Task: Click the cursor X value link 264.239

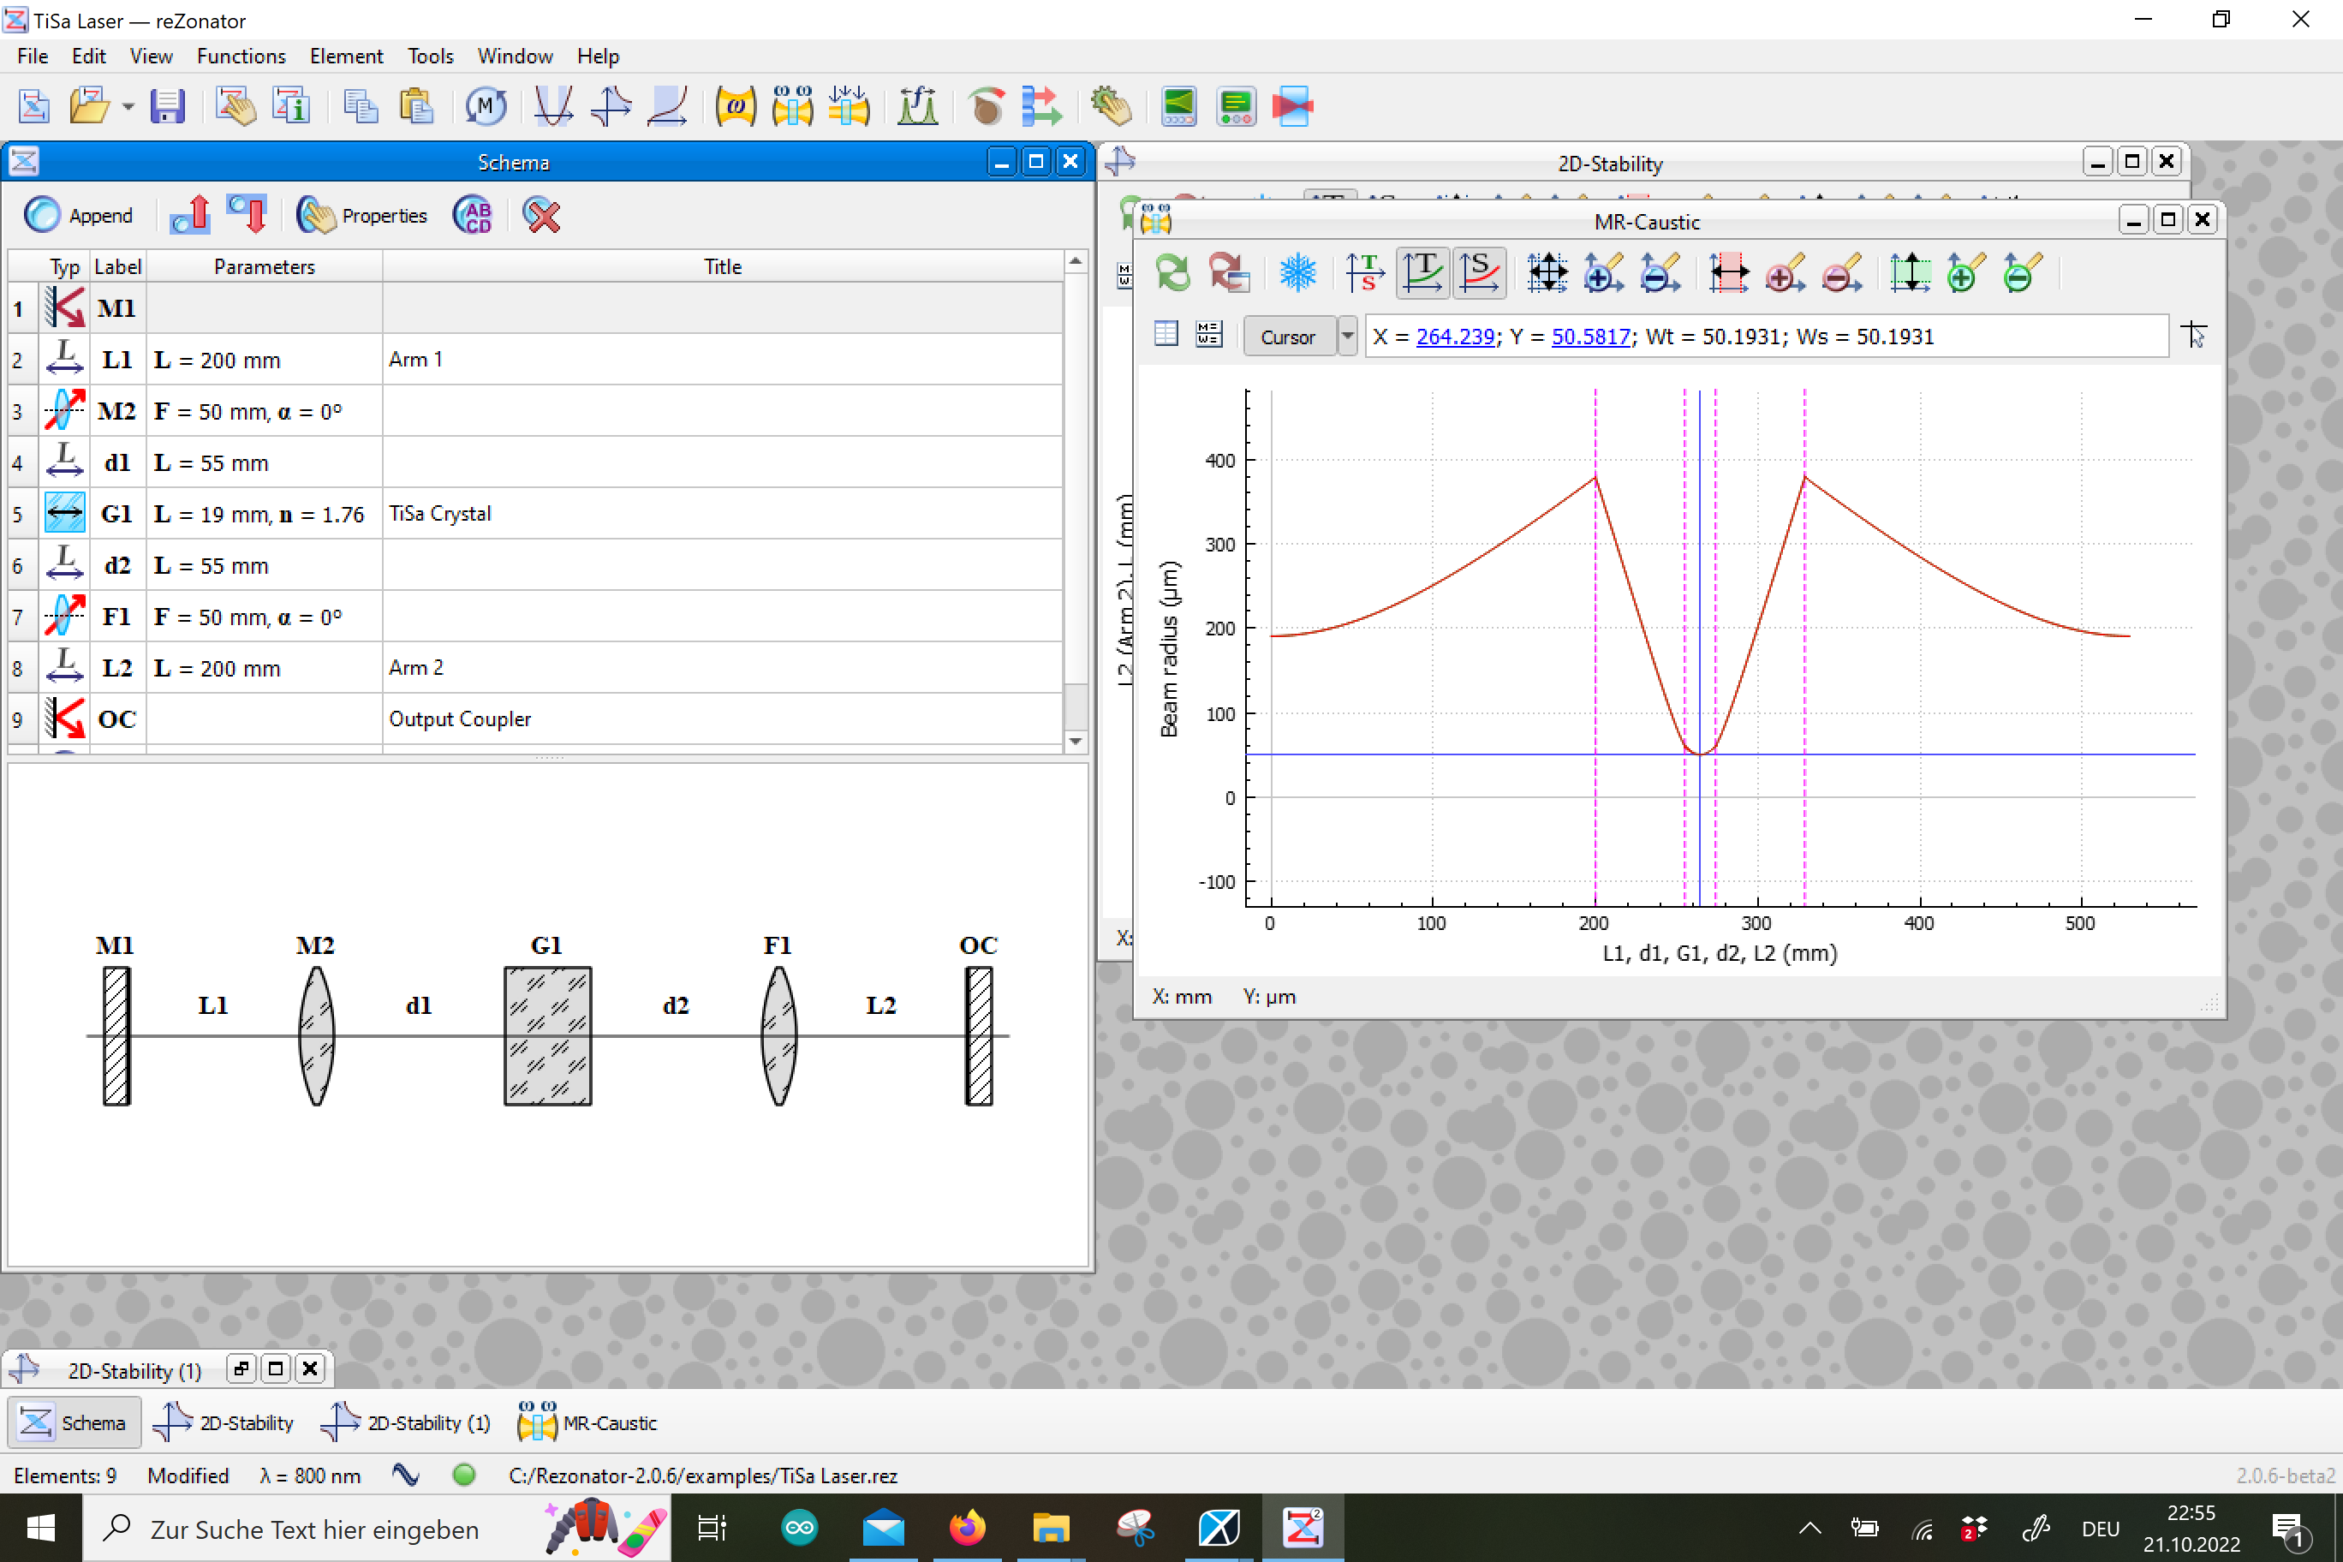Action: (x=1454, y=337)
